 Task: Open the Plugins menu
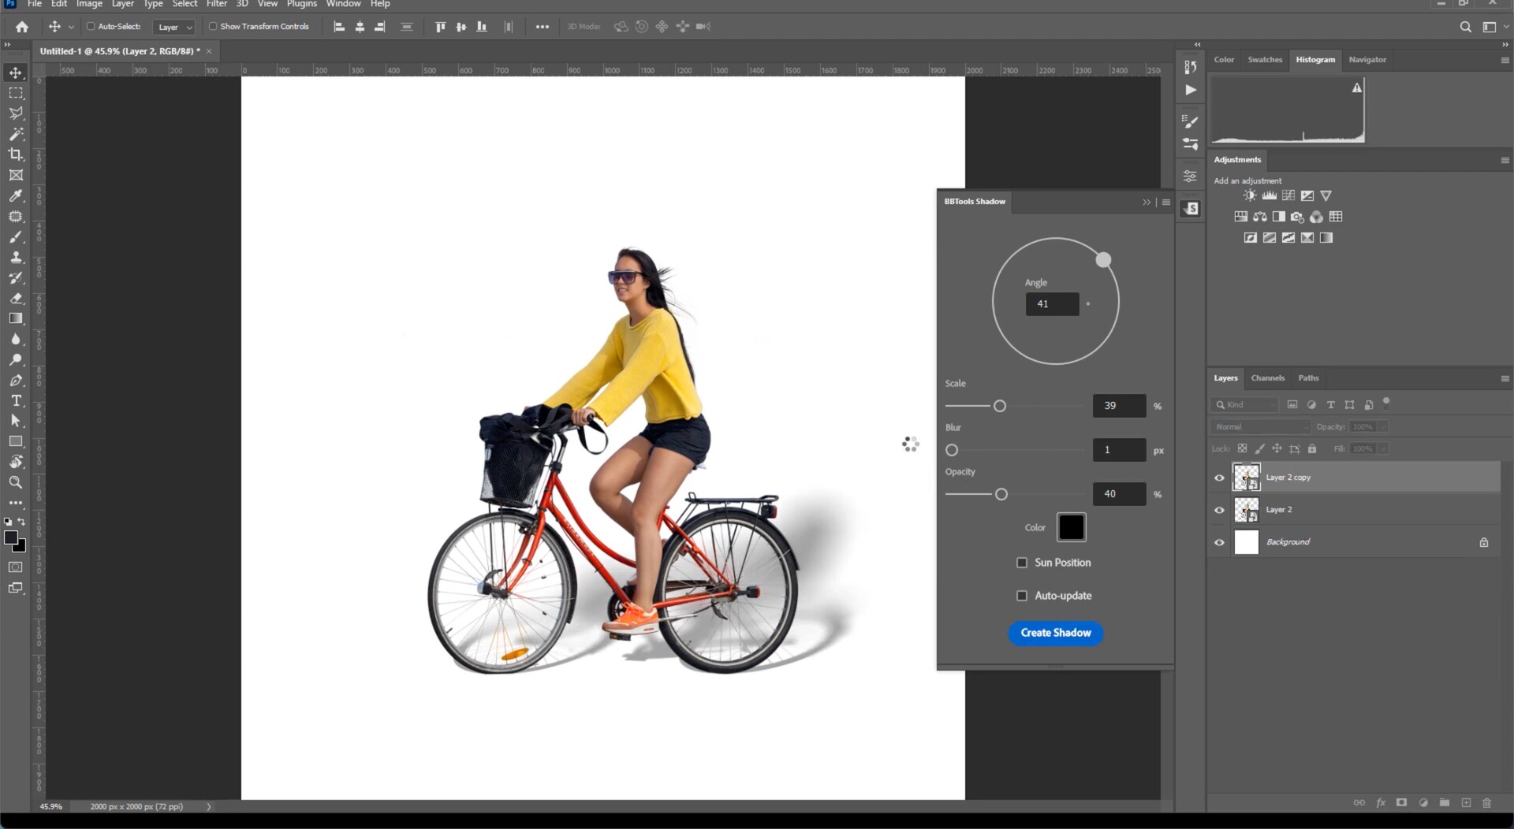[x=301, y=4]
